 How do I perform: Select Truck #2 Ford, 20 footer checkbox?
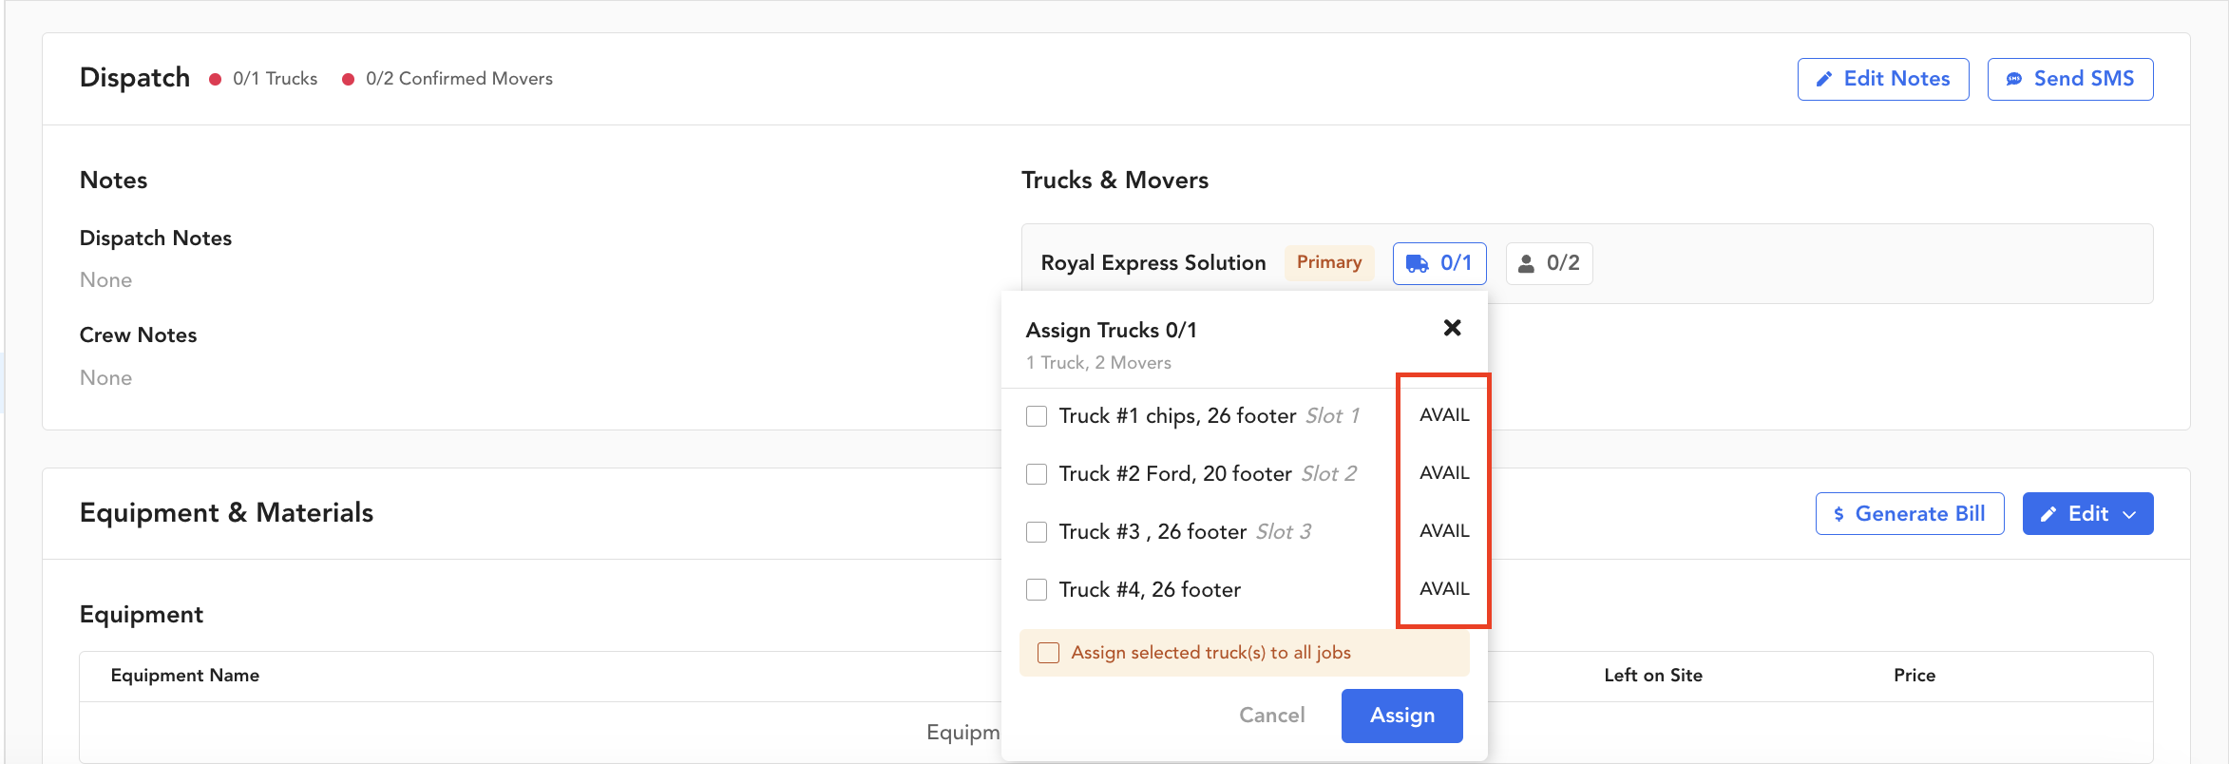1037,474
